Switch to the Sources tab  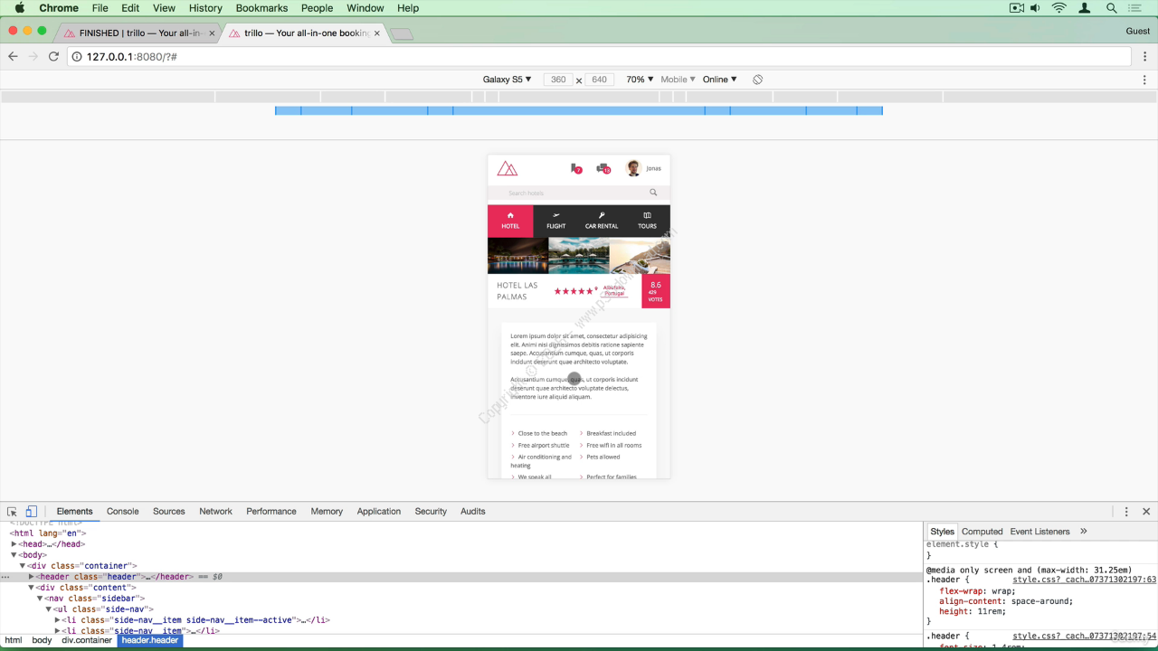click(169, 512)
